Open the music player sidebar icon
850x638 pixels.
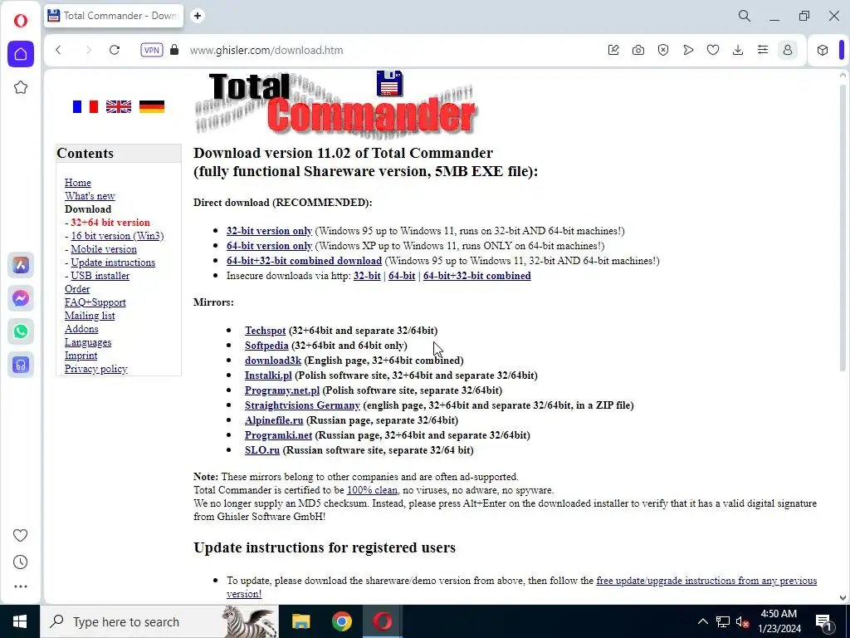tap(21, 365)
